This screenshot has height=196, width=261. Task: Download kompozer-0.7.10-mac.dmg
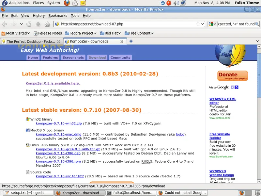pos(59,135)
